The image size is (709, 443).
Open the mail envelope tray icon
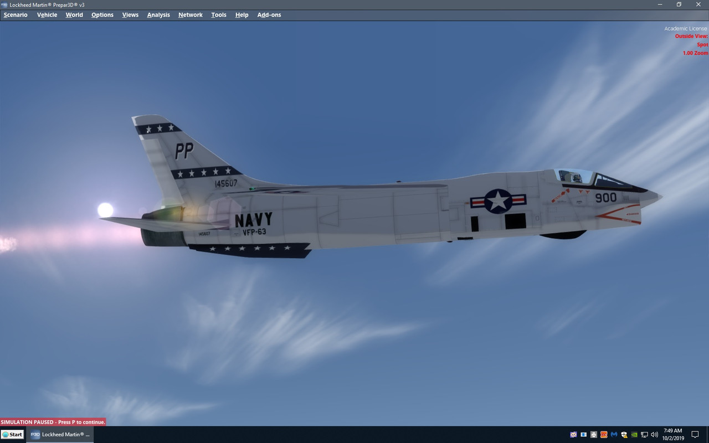[x=573, y=435]
